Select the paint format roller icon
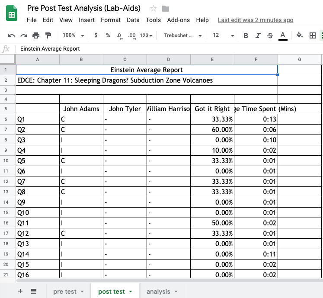The image size is (323, 298). coord(48,35)
